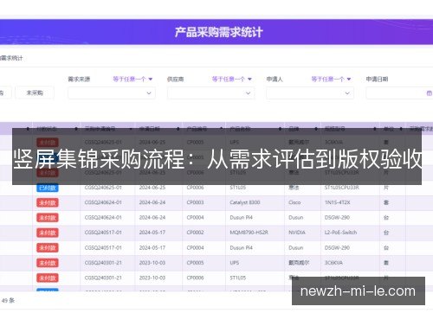Click the 未付款 badge in the Catalyst 8300 row

pyautogui.click(x=48, y=203)
